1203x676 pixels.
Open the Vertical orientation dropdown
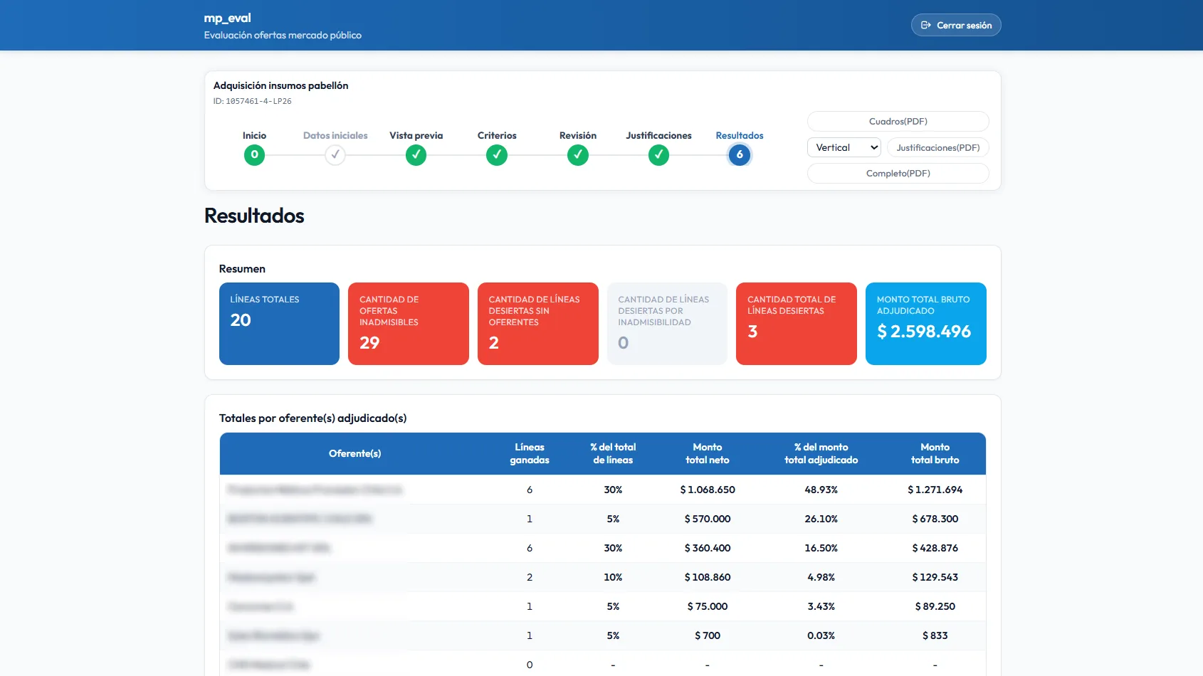click(x=844, y=147)
